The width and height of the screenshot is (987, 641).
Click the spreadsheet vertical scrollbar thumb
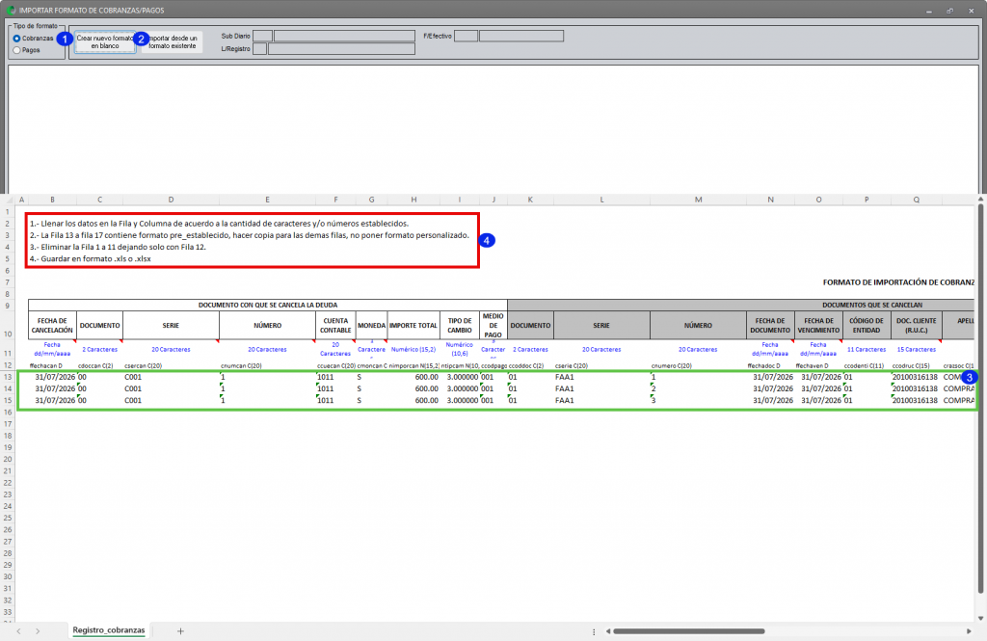click(x=980, y=398)
